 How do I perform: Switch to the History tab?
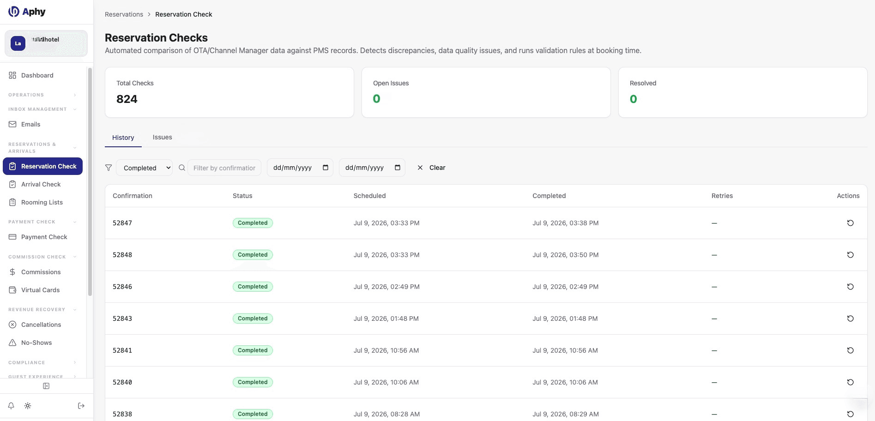[123, 138]
